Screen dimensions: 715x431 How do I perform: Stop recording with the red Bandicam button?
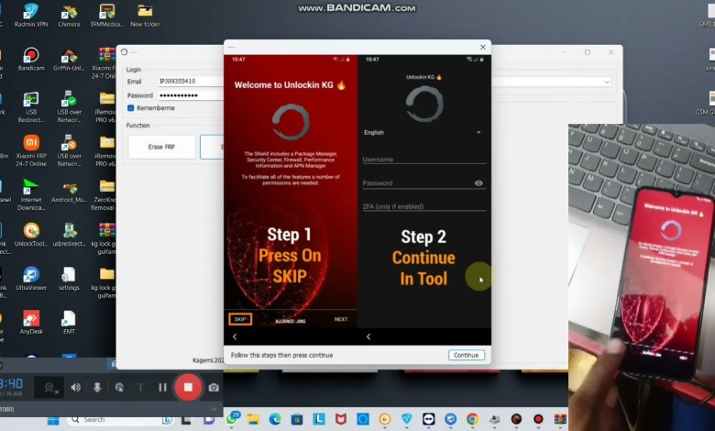point(188,387)
